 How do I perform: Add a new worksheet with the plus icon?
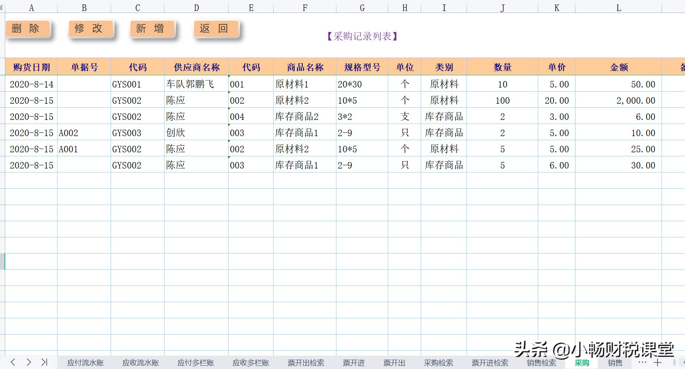658,363
